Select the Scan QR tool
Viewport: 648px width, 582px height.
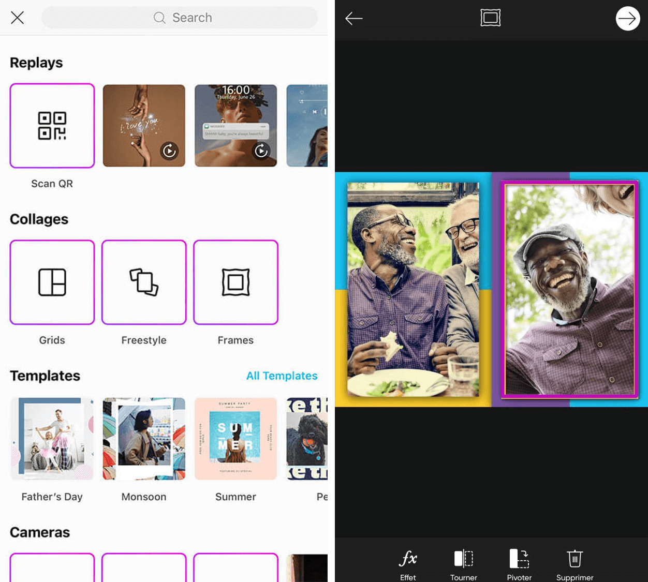[52, 125]
